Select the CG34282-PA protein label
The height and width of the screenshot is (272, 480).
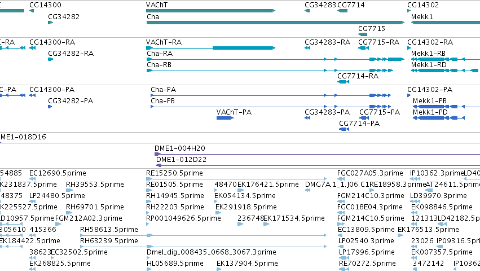pyautogui.click(x=71, y=101)
